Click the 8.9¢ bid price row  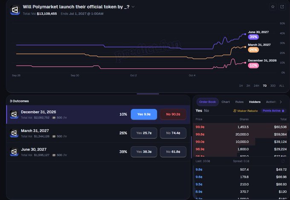coord(241,191)
